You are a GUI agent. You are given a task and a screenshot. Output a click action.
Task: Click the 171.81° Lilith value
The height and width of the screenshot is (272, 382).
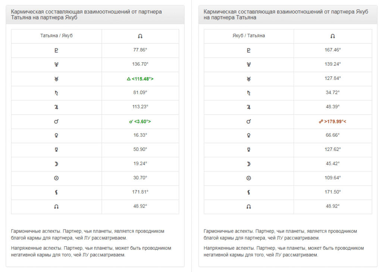pyautogui.click(x=140, y=192)
